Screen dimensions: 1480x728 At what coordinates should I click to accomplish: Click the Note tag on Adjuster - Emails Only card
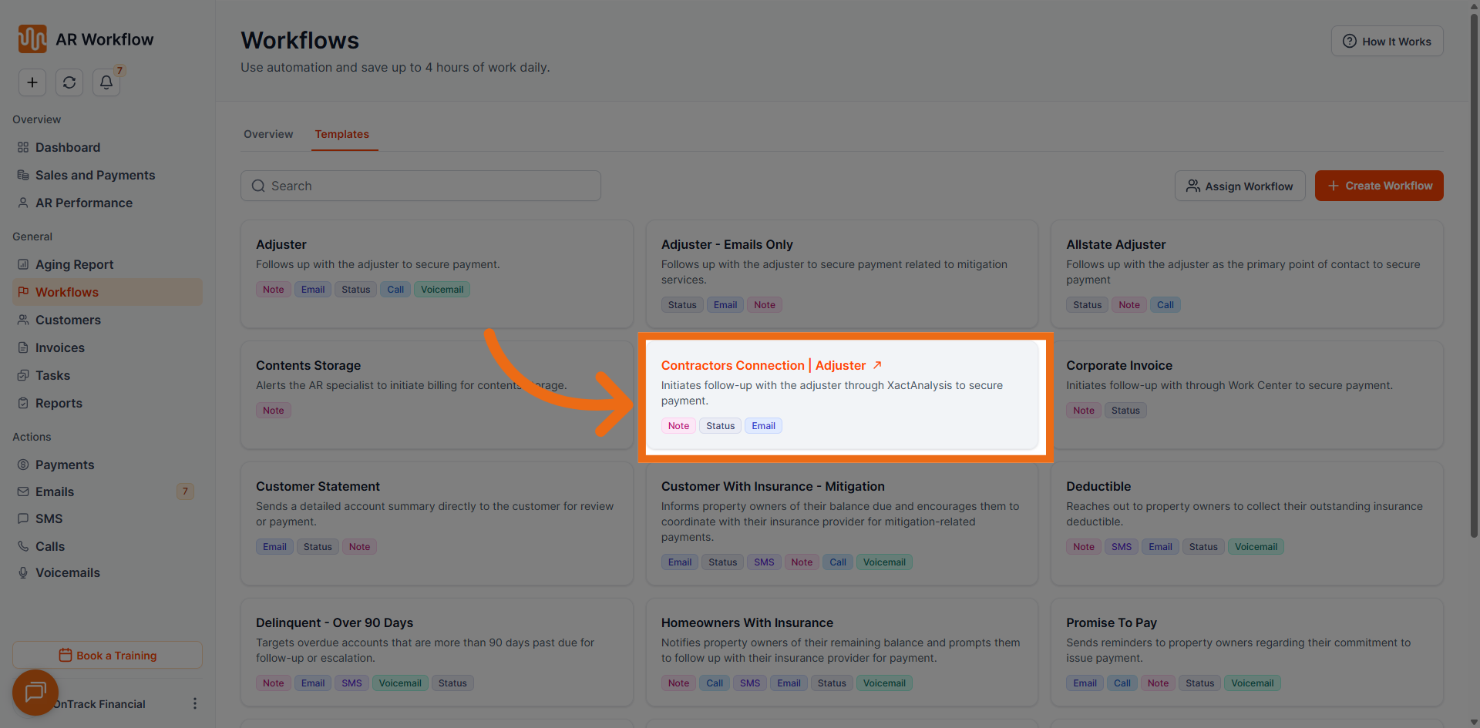point(765,305)
